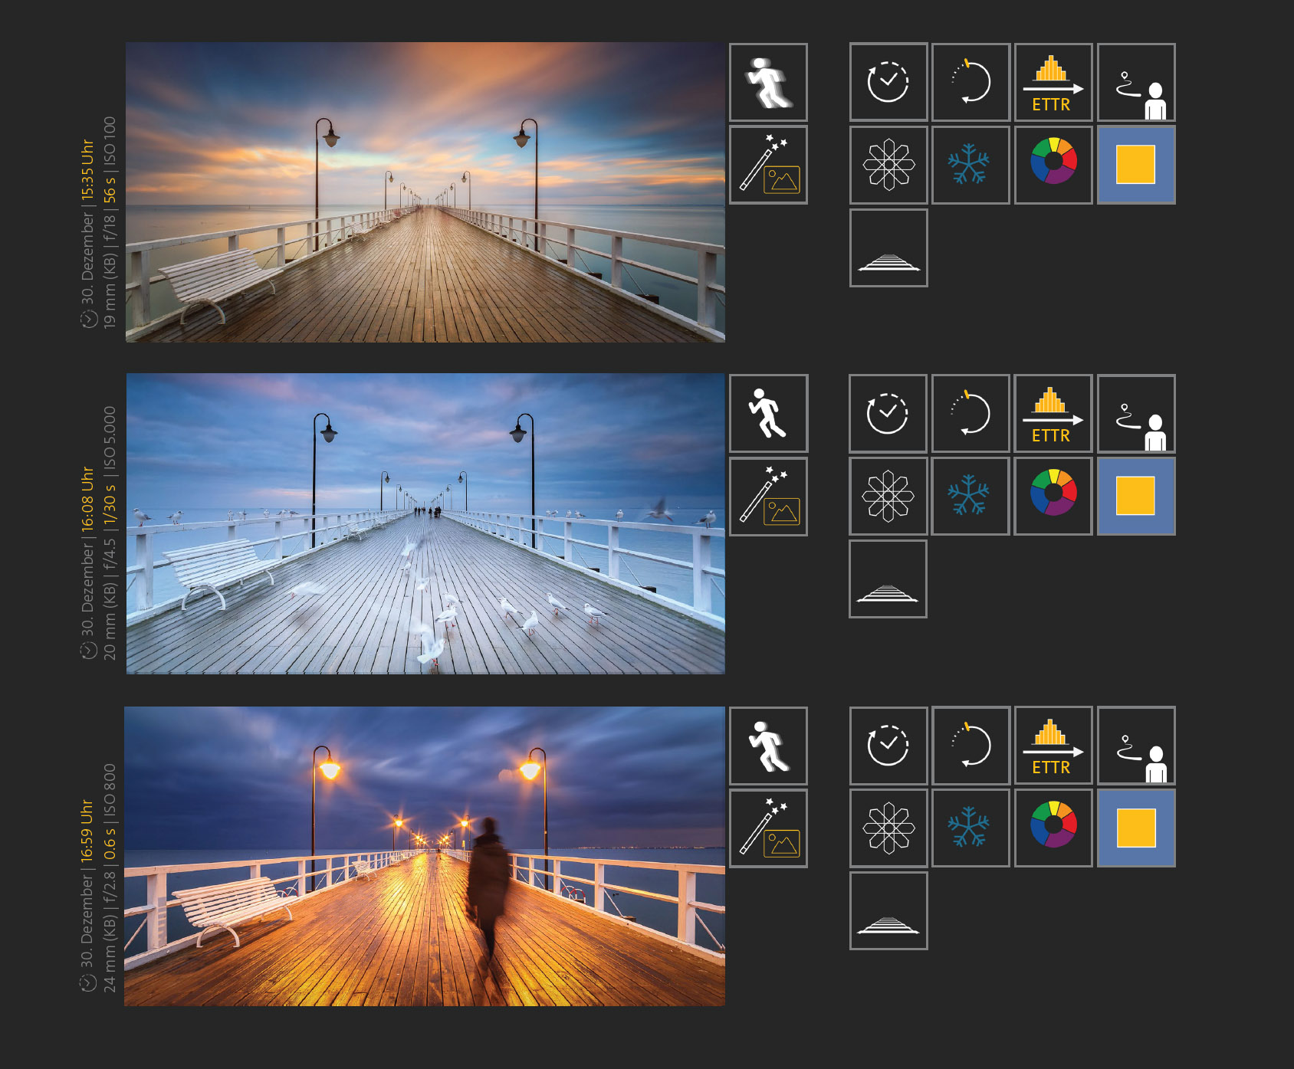
Task: Open the sunset pier long exposure photo
Action: [x=425, y=192]
